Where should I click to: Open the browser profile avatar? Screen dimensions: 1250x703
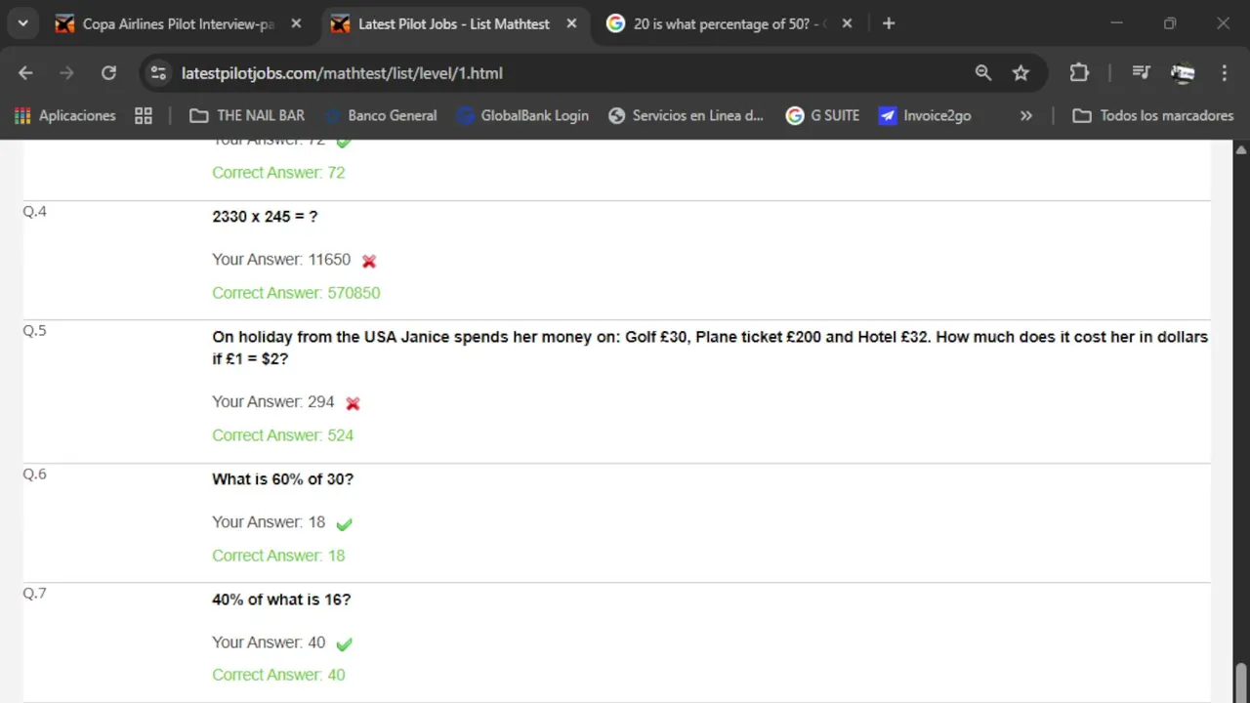1183,73
